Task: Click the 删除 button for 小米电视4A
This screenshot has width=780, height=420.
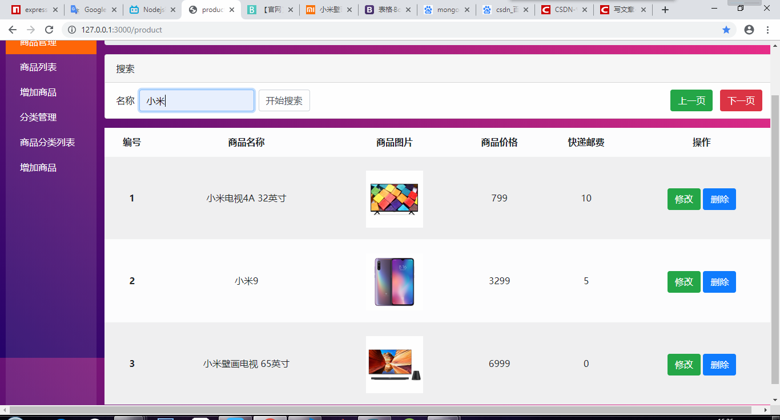Action: [x=719, y=199]
